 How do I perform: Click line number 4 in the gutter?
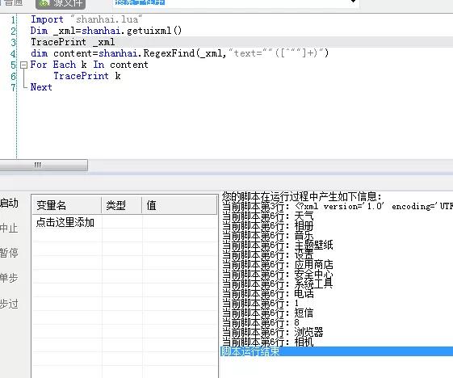(x=13, y=54)
